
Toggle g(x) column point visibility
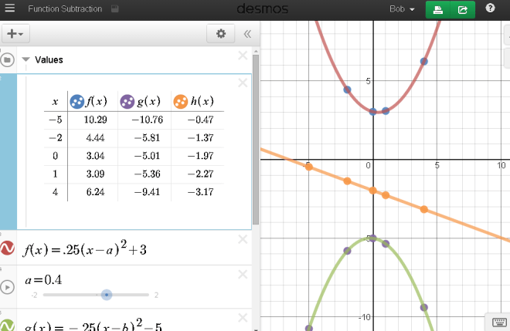click(x=127, y=101)
